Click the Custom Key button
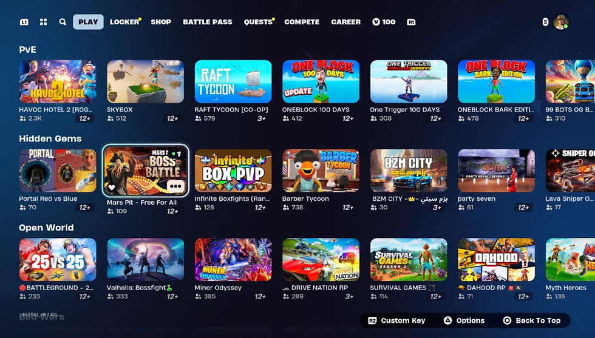Viewport: 595px width, 338px height. pos(397,320)
